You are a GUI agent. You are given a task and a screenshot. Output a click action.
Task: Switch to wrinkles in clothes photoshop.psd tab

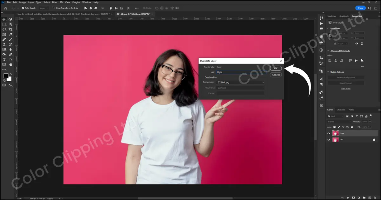click(x=65, y=14)
